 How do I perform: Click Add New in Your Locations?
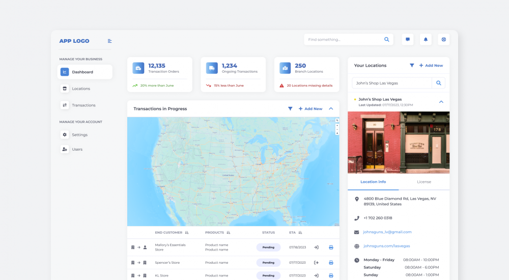click(431, 66)
